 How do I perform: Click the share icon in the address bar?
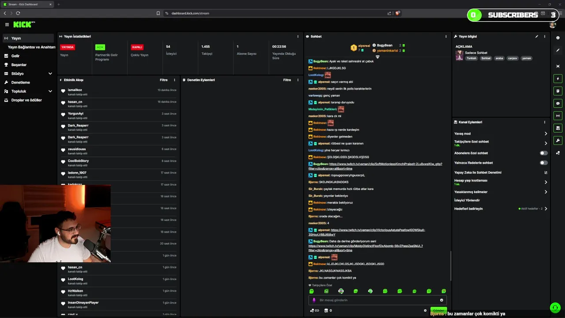pyautogui.click(x=389, y=13)
